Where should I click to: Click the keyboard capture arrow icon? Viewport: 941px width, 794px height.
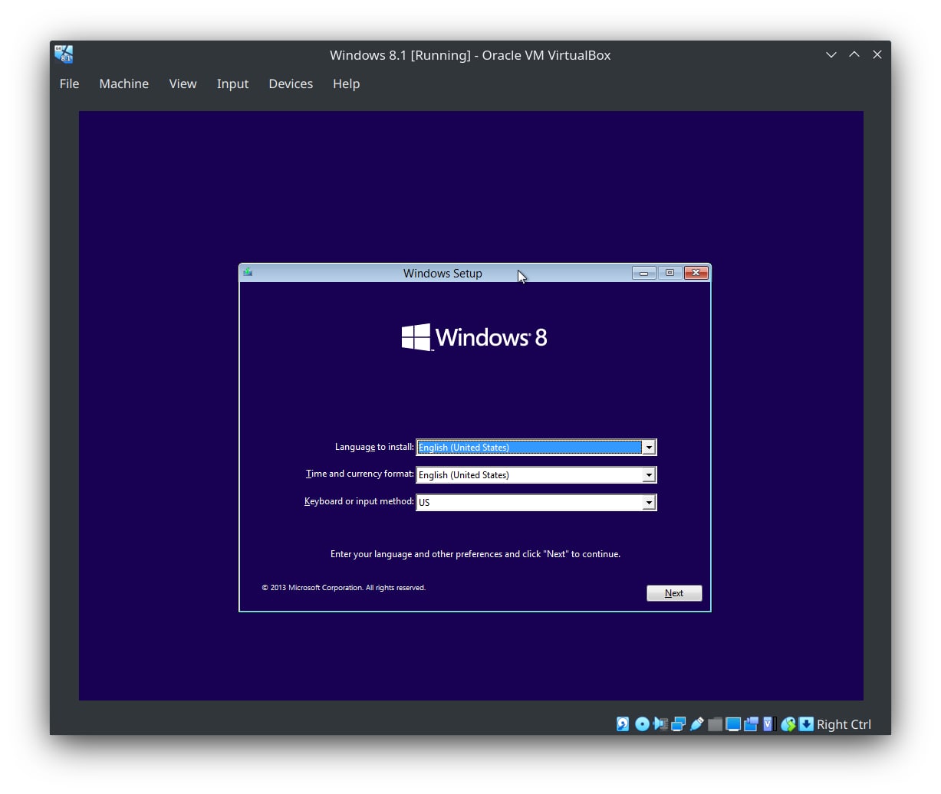806,724
